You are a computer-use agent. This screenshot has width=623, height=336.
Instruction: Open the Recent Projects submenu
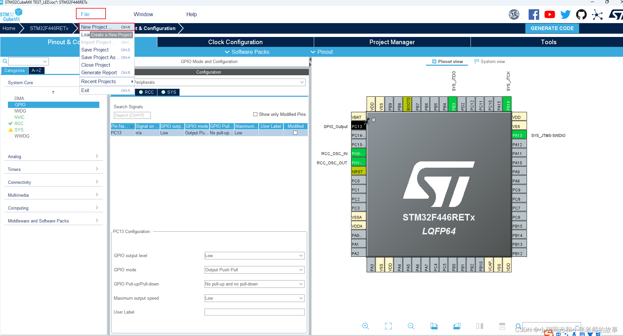pyautogui.click(x=107, y=82)
